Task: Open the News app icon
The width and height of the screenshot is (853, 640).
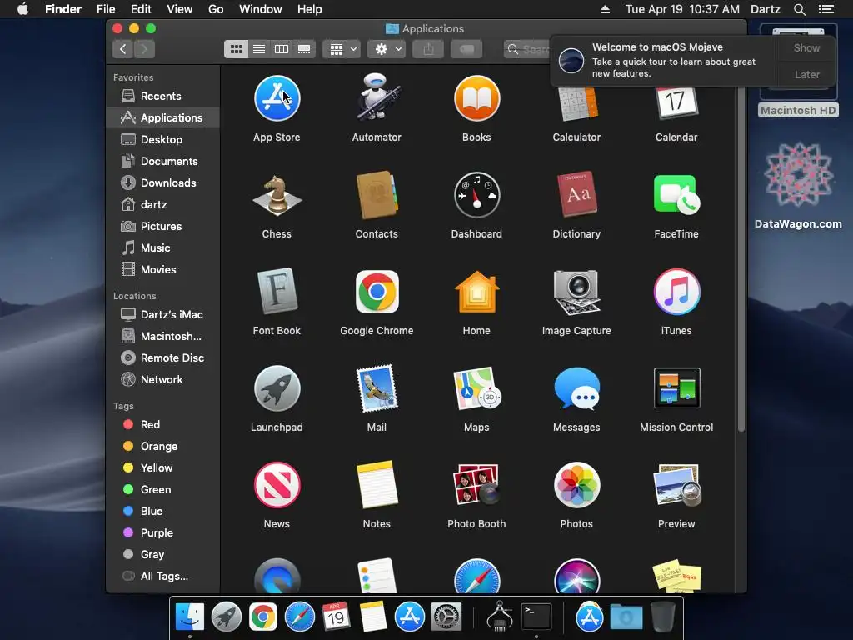Action: 277,485
